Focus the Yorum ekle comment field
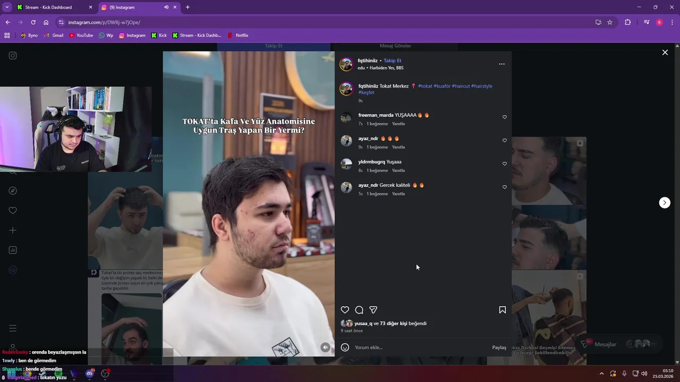The width and height of the screenshot is (680, 382). point(420,348)
